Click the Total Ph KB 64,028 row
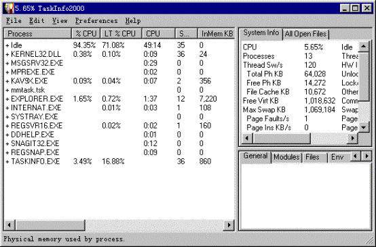The image size is (376, 247). click(300, 74)
